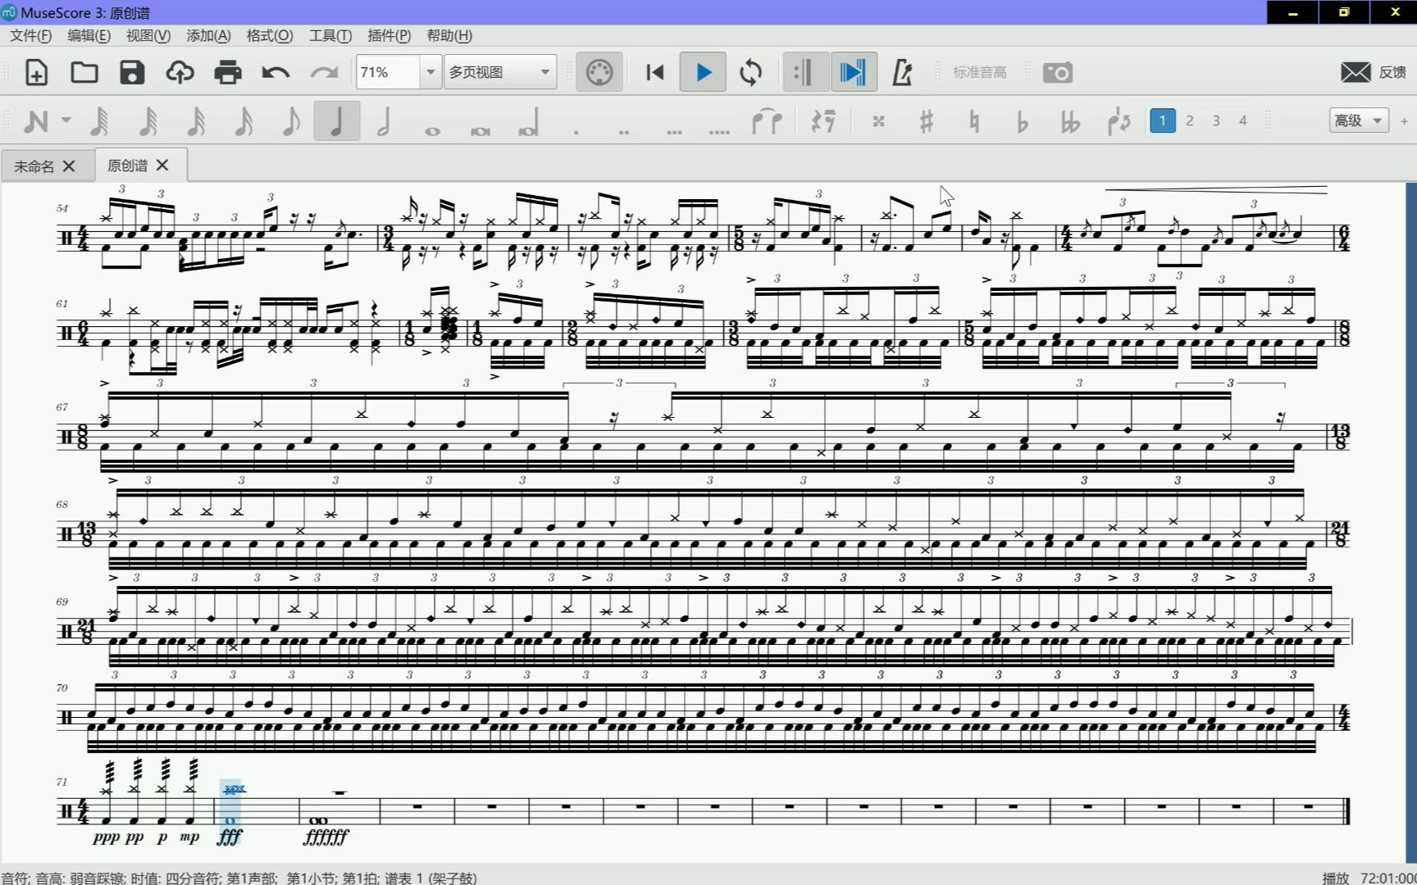Start playback with the play button
1417x885 pixels.
pyautogui.click(x=703, y=73)
